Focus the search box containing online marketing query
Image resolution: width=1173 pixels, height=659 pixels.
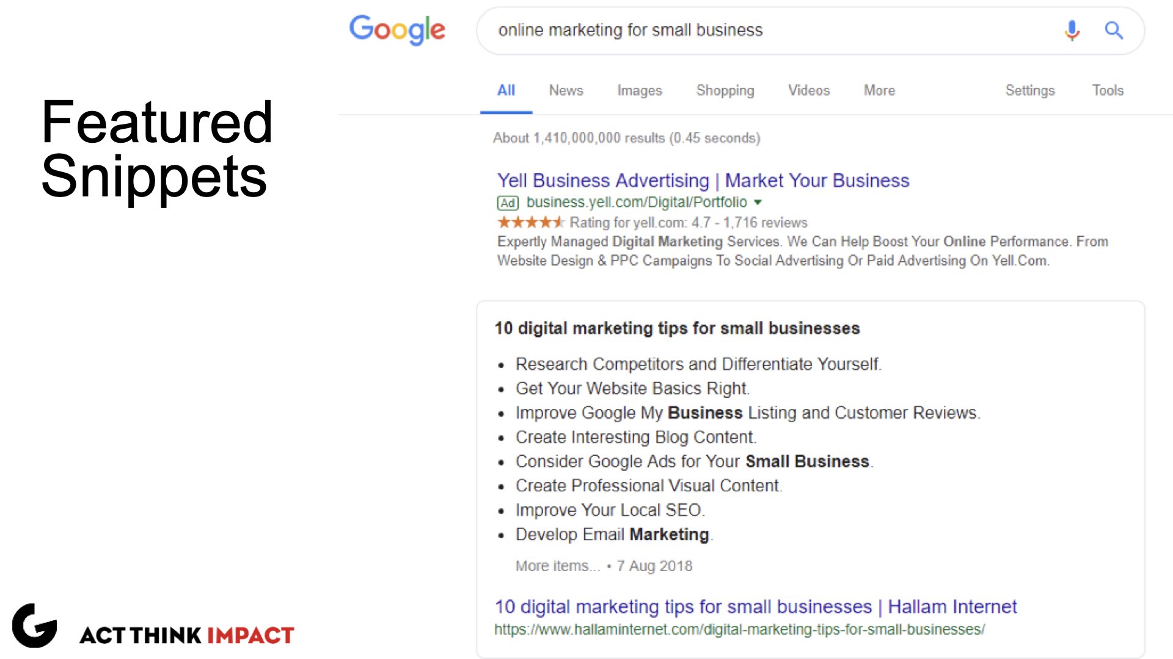pyautogui.click(x=770, y=31)
